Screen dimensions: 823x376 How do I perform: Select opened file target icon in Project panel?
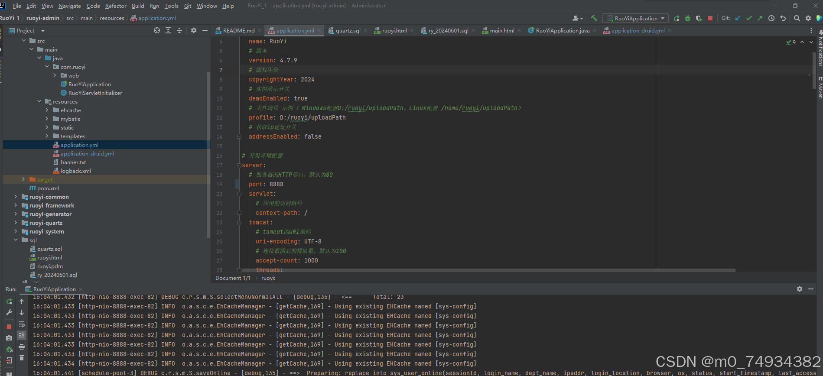(x=157, y=30)
